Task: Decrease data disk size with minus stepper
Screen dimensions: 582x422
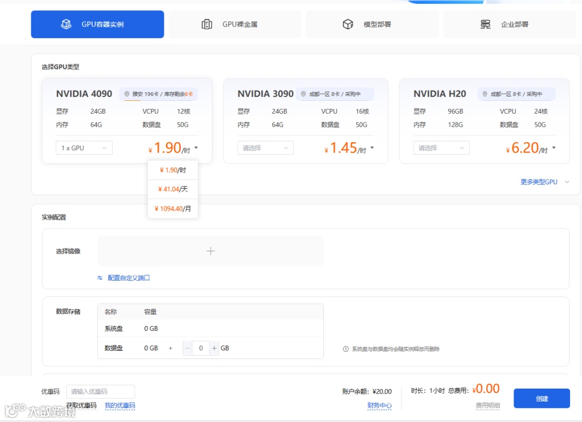Action: (188, 348)
